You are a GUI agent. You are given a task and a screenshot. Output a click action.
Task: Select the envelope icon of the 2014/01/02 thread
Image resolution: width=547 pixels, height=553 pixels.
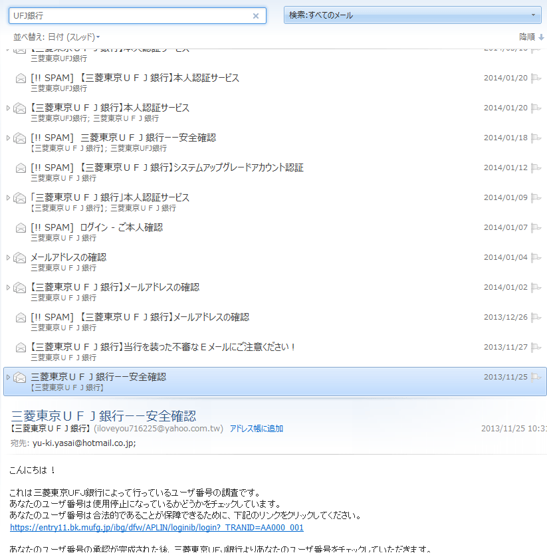(20, 288)
